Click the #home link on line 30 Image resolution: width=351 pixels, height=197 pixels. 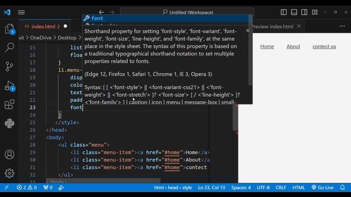tap(172, 160)
